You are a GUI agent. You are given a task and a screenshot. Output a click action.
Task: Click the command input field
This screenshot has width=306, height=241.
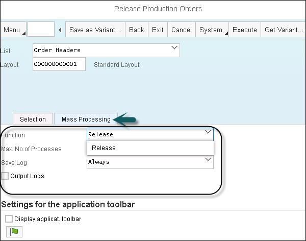(x=41, y=29)
